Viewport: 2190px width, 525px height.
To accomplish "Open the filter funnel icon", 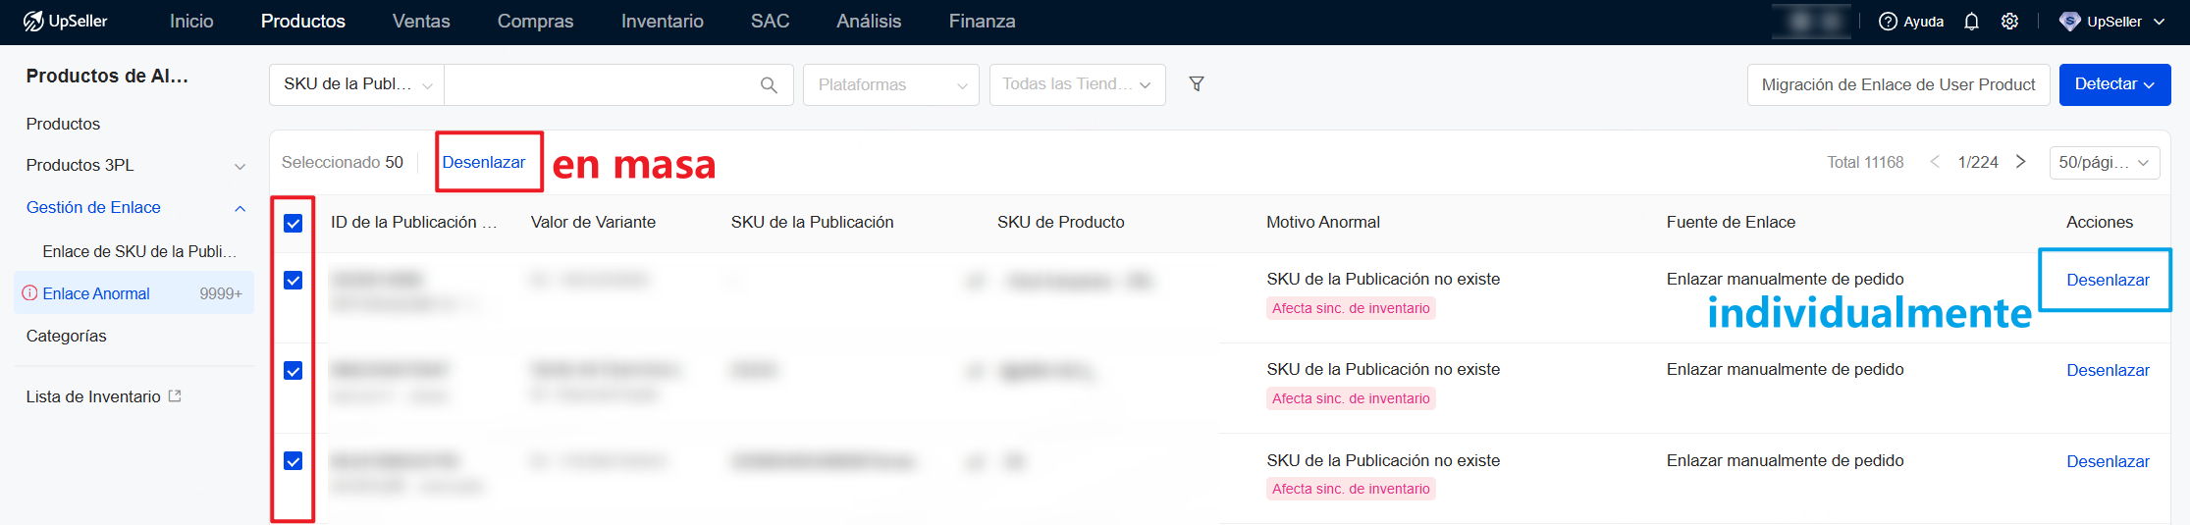I will pyautogui.click(x=1197, y=84).
